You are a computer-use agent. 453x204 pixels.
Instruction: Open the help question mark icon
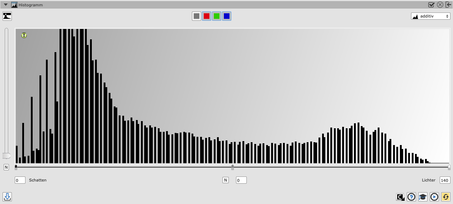[411, 197]
